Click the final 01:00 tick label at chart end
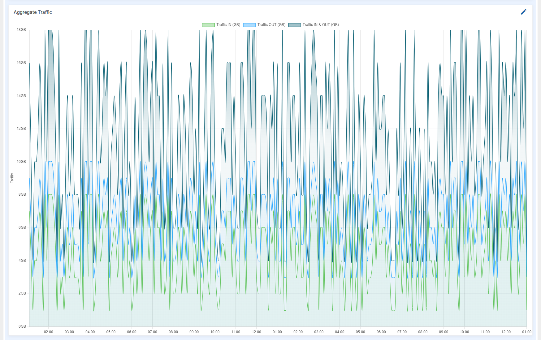The width and height of the screenshot is (541, 340). [527, 332]
